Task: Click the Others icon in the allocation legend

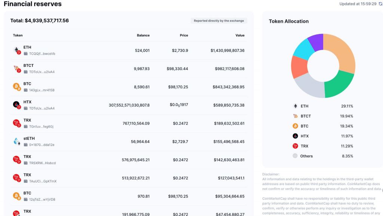Action: pos(295,156)
